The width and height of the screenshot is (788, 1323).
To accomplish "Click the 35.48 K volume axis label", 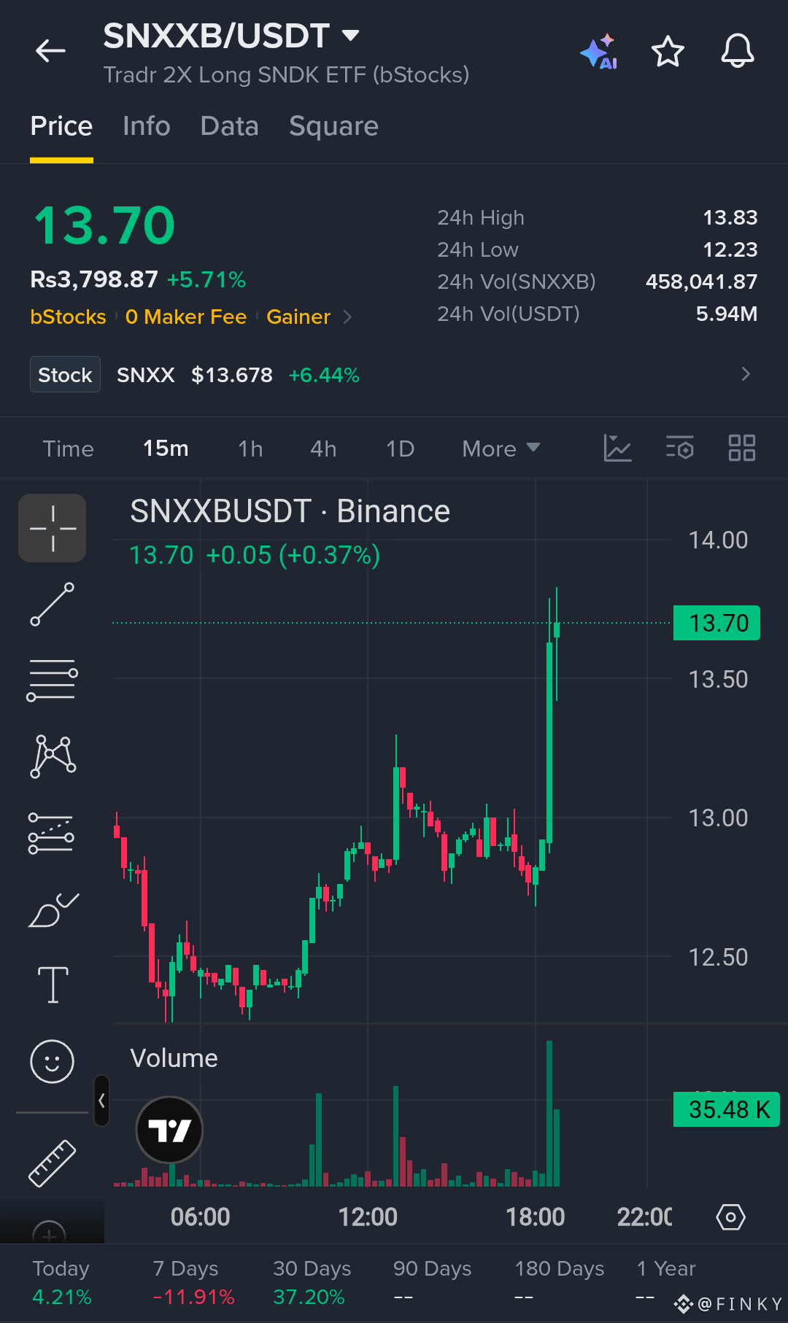I will (x=727, y=1109).
